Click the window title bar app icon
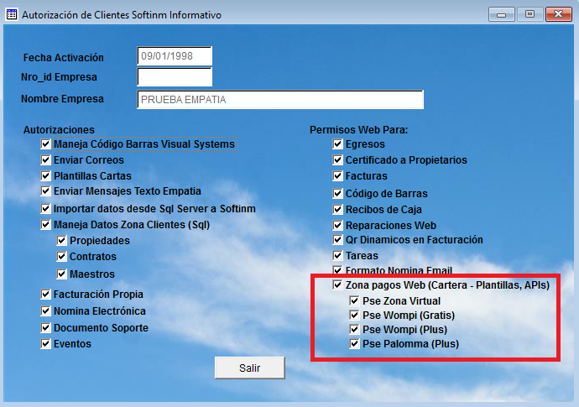Screen dimensions: 579x407 point(12,15)
